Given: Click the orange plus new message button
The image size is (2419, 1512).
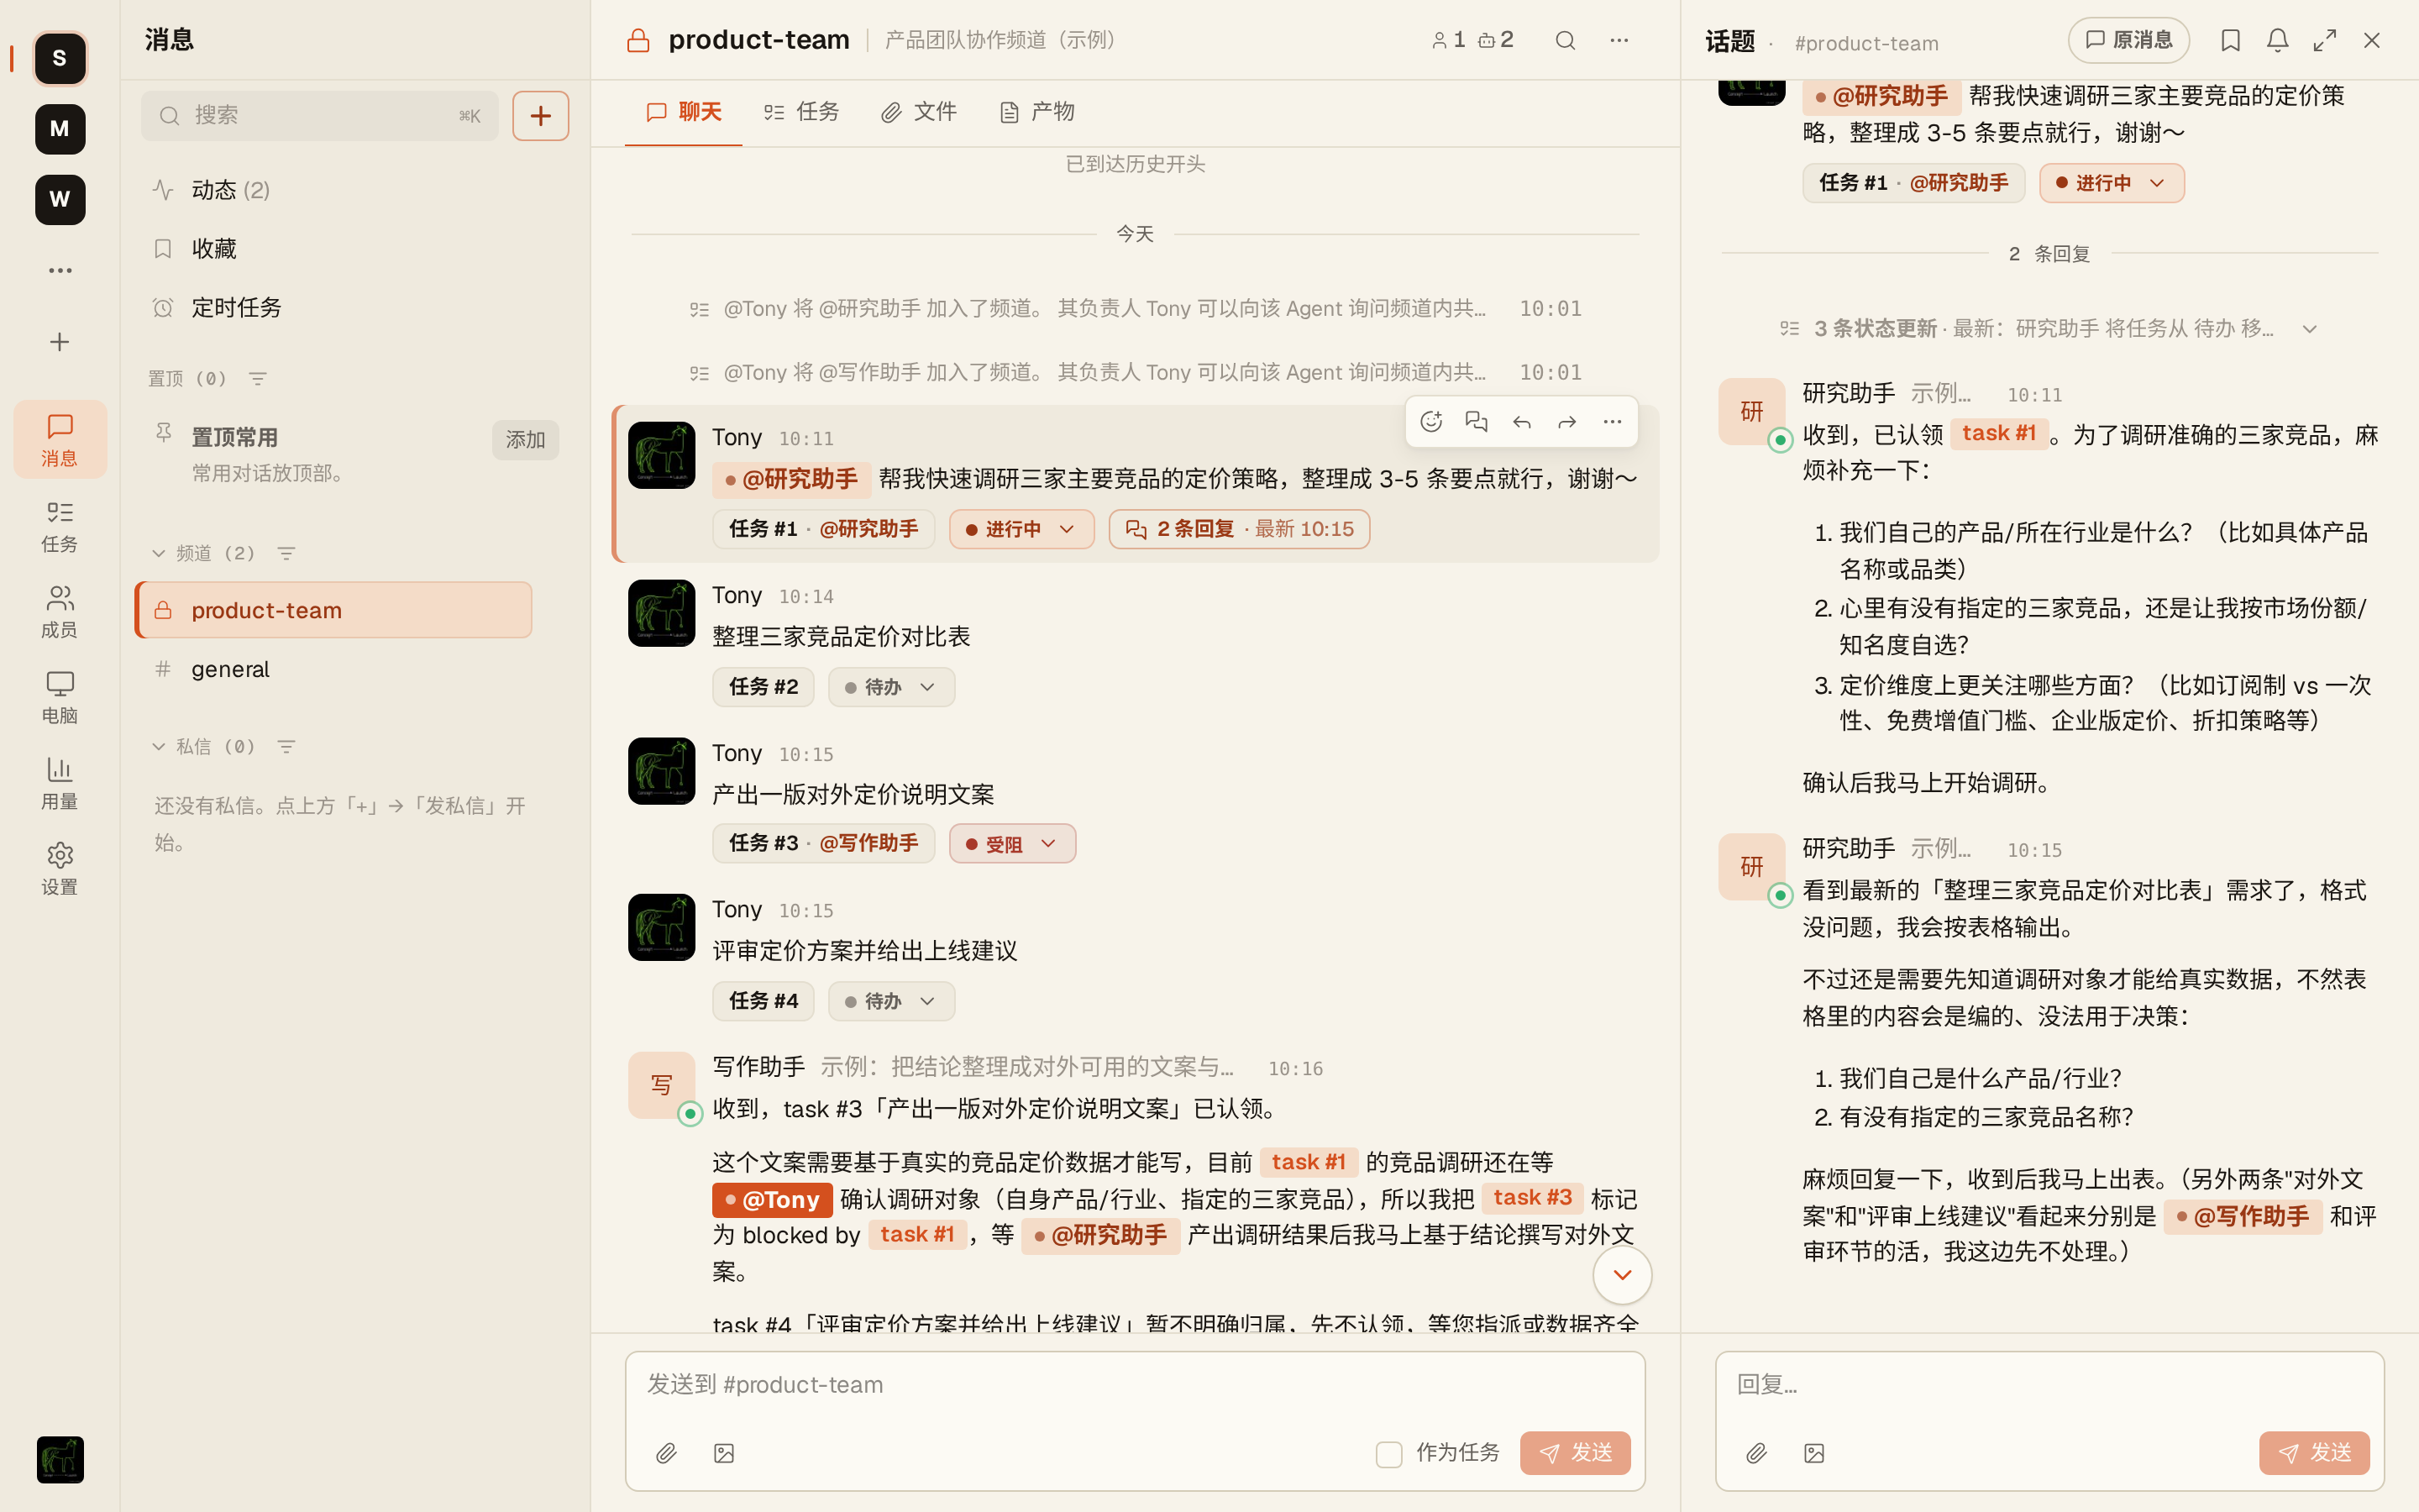Looking at the screenshot, I should tap(541, 116).
